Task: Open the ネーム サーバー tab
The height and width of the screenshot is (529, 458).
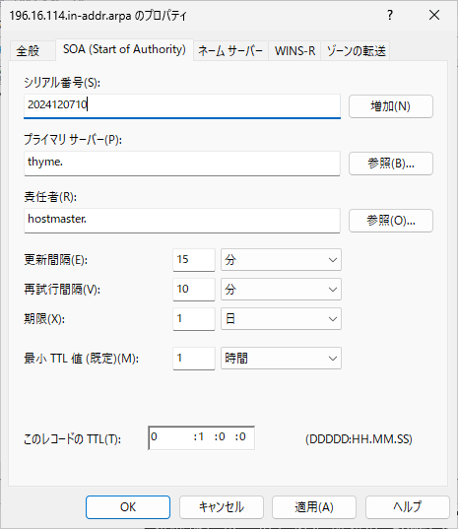Action: tap(230, 51)
